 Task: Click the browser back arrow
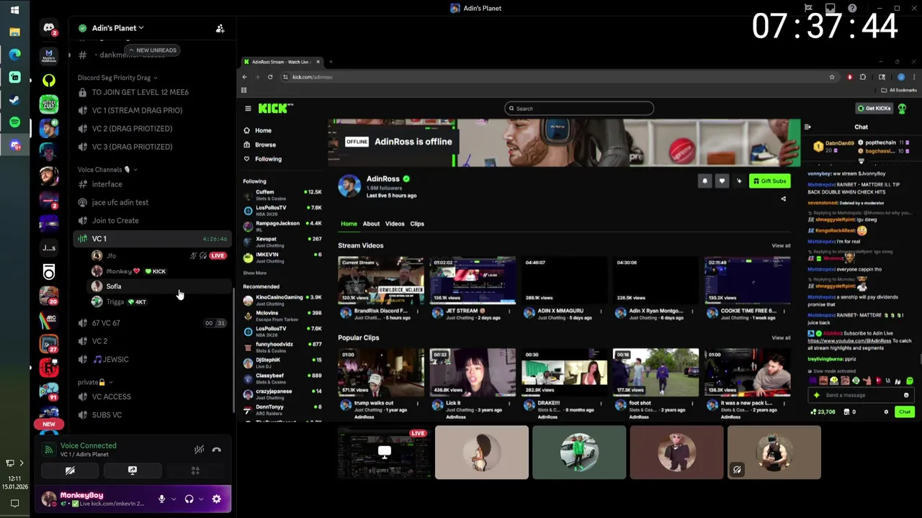pyautogui.click(x=245, y=77)
